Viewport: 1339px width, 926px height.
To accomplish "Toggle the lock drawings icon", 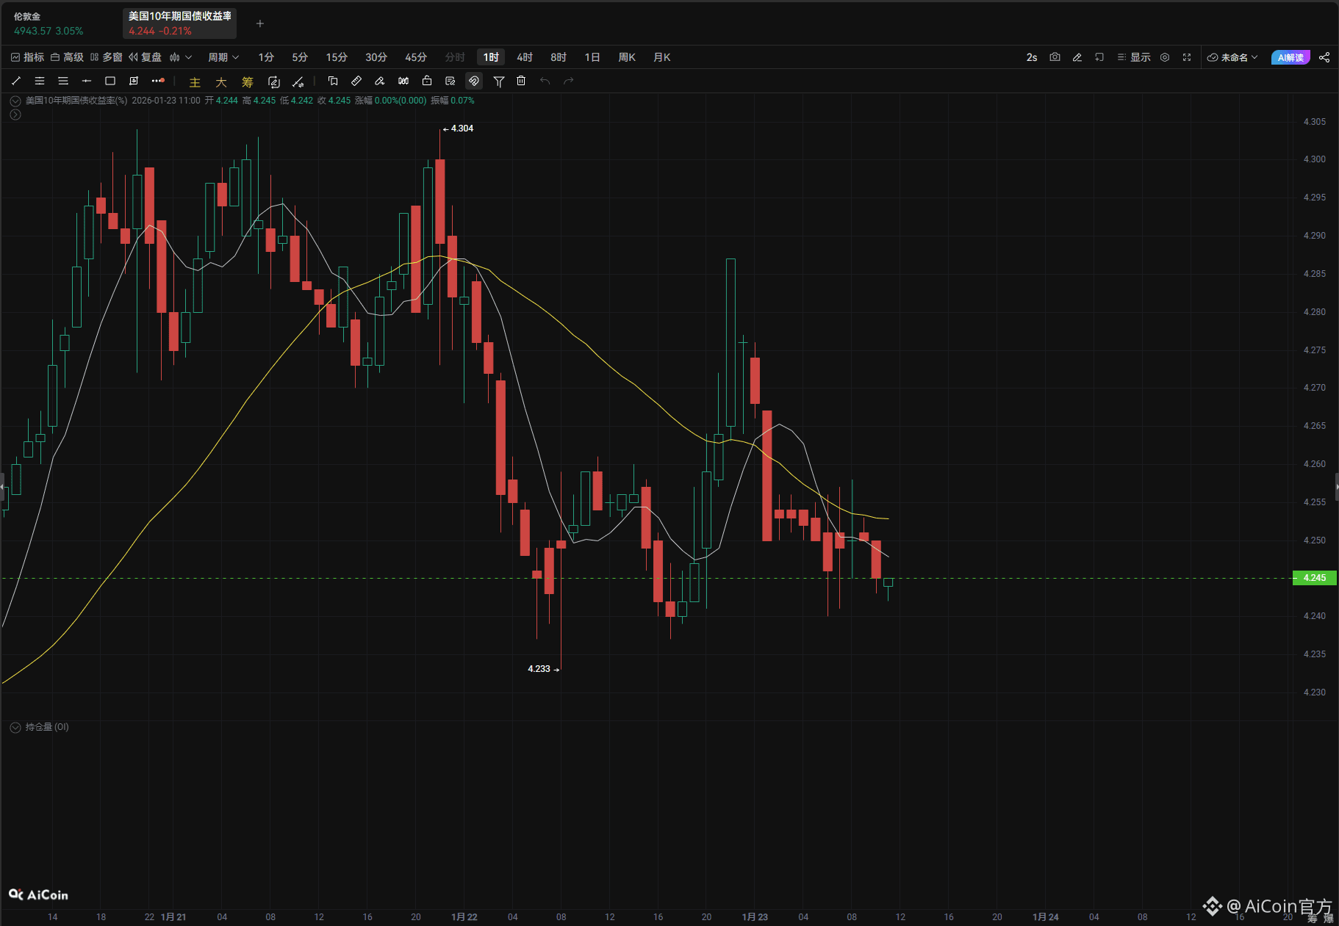I will [427, 81].
